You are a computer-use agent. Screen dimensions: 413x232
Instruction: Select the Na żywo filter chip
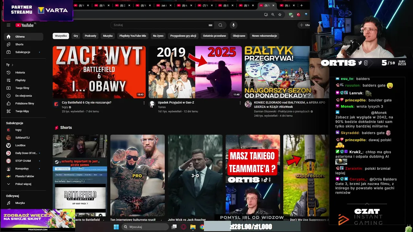point(158,36)
